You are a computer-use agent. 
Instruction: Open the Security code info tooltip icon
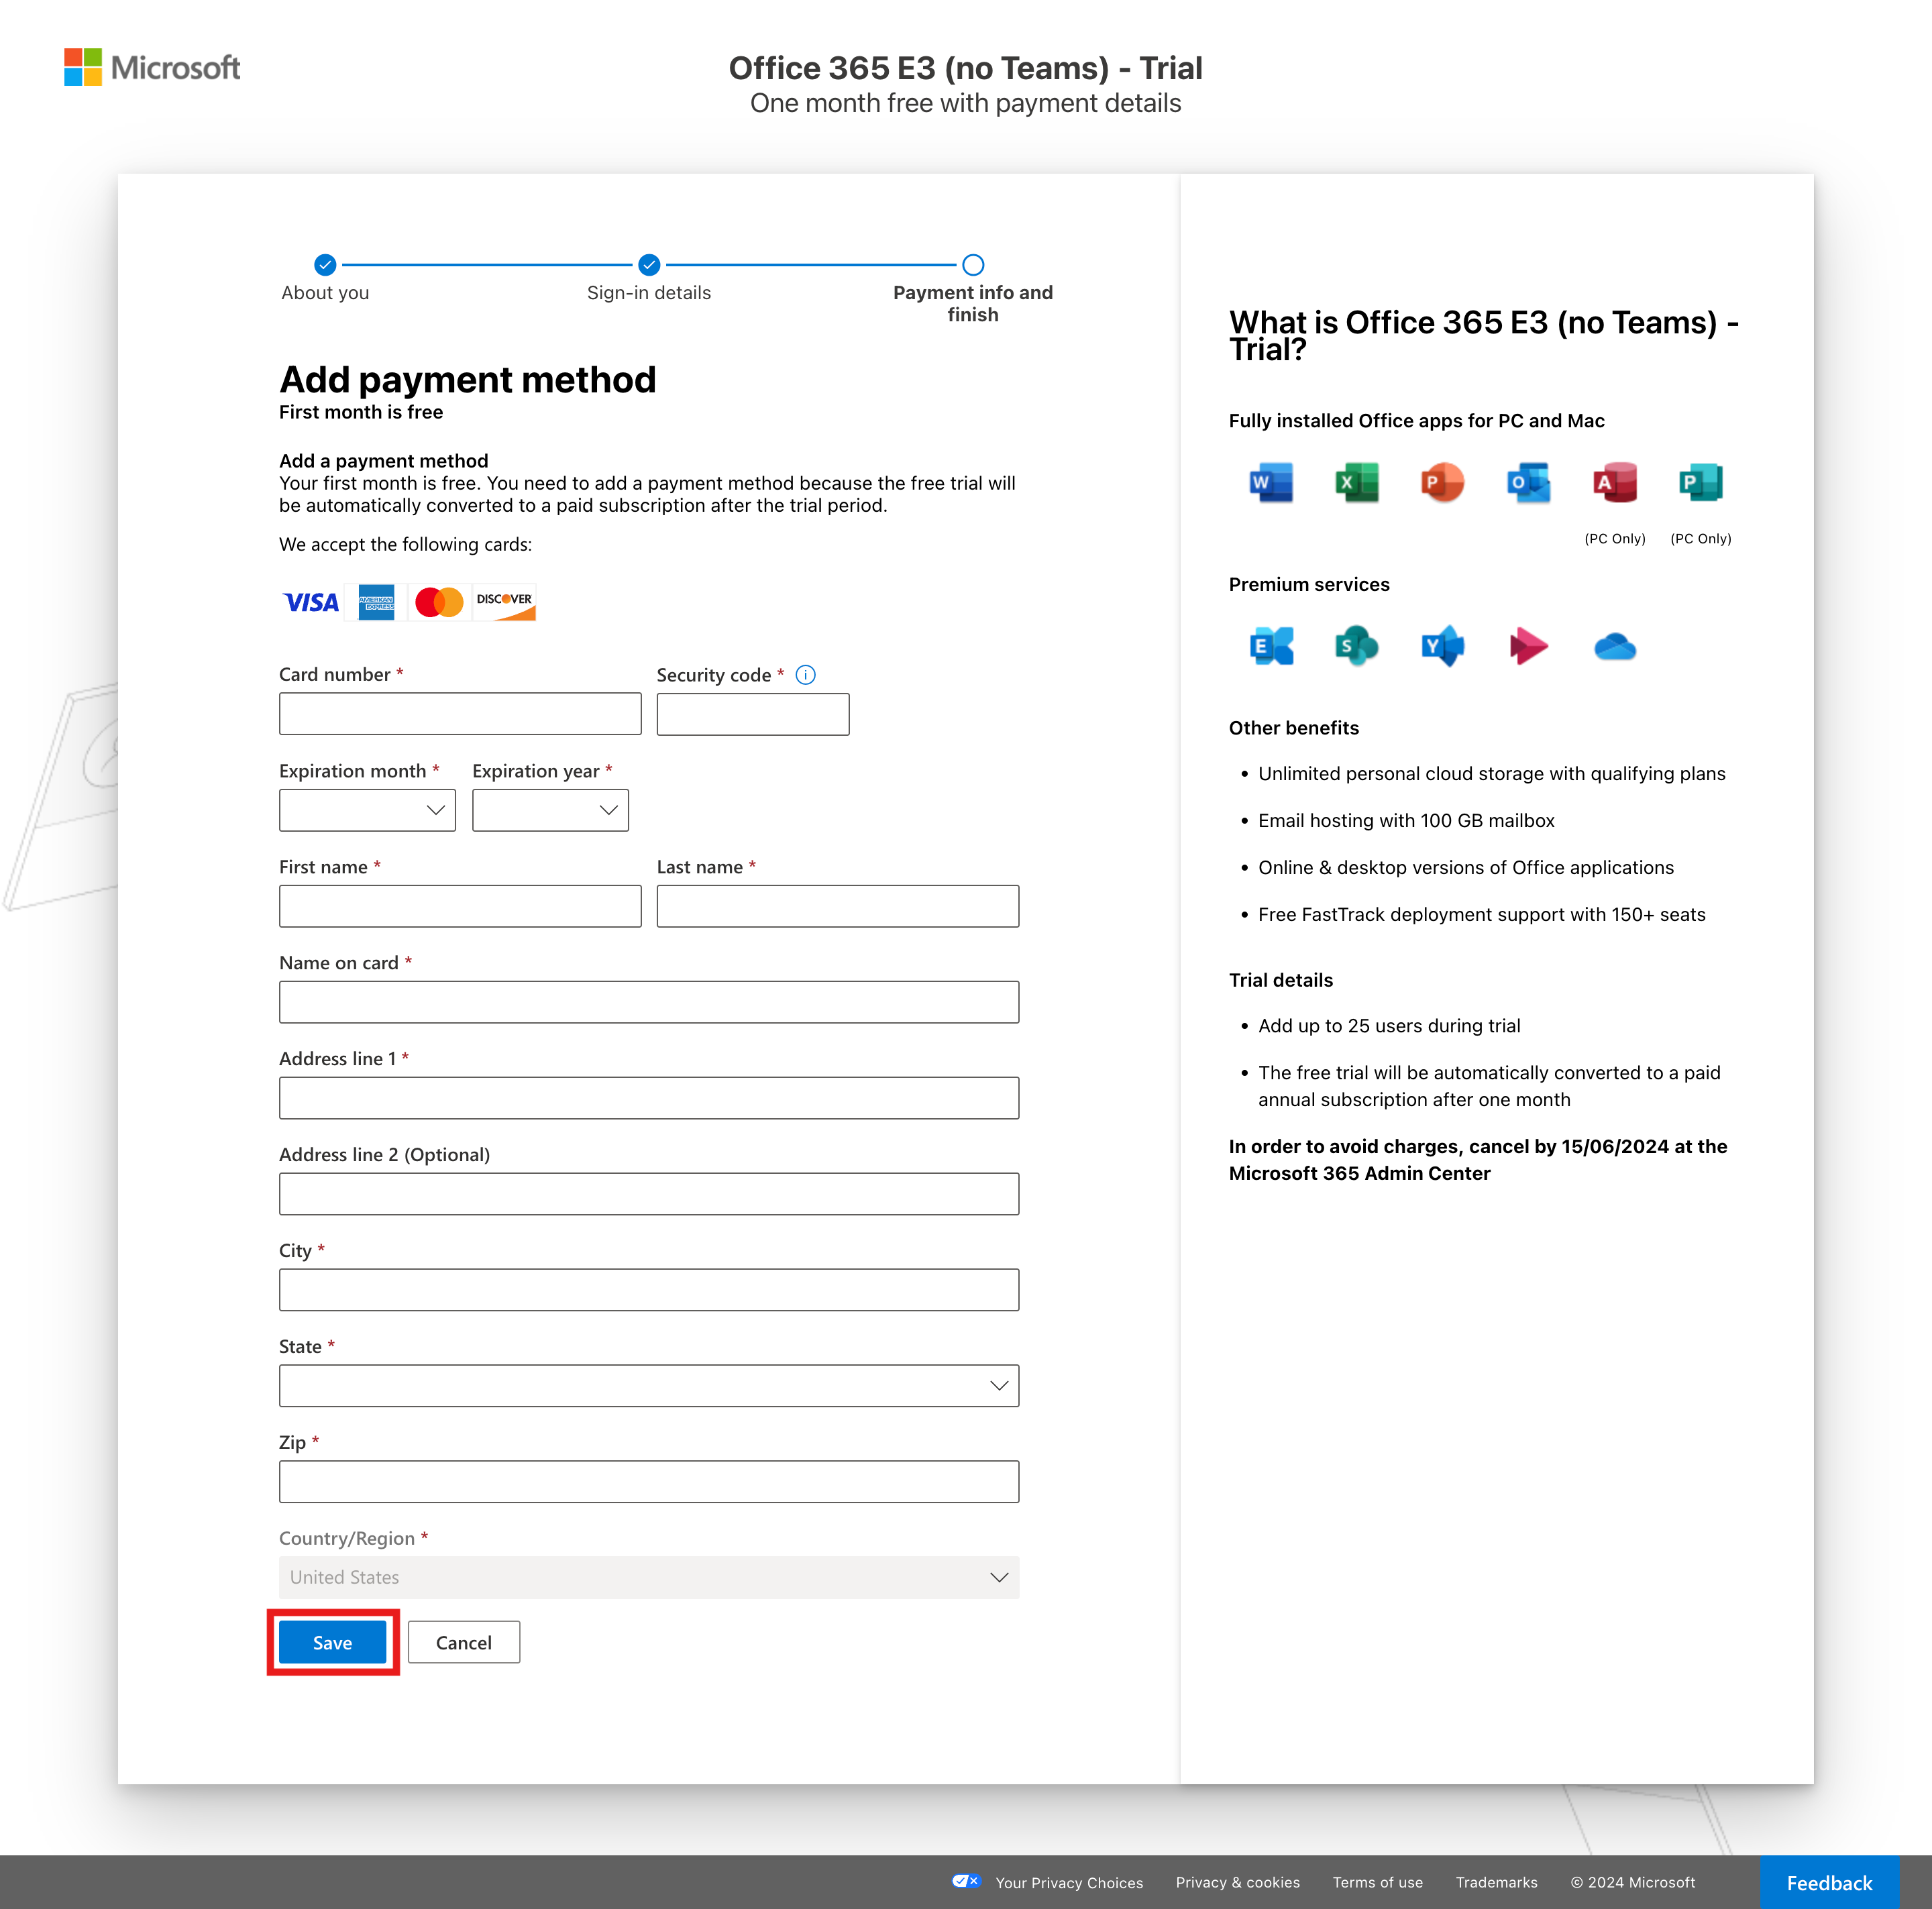click(x=805, y=675)
